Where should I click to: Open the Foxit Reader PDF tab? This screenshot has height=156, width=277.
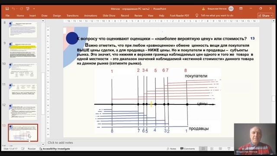point(179,16)
